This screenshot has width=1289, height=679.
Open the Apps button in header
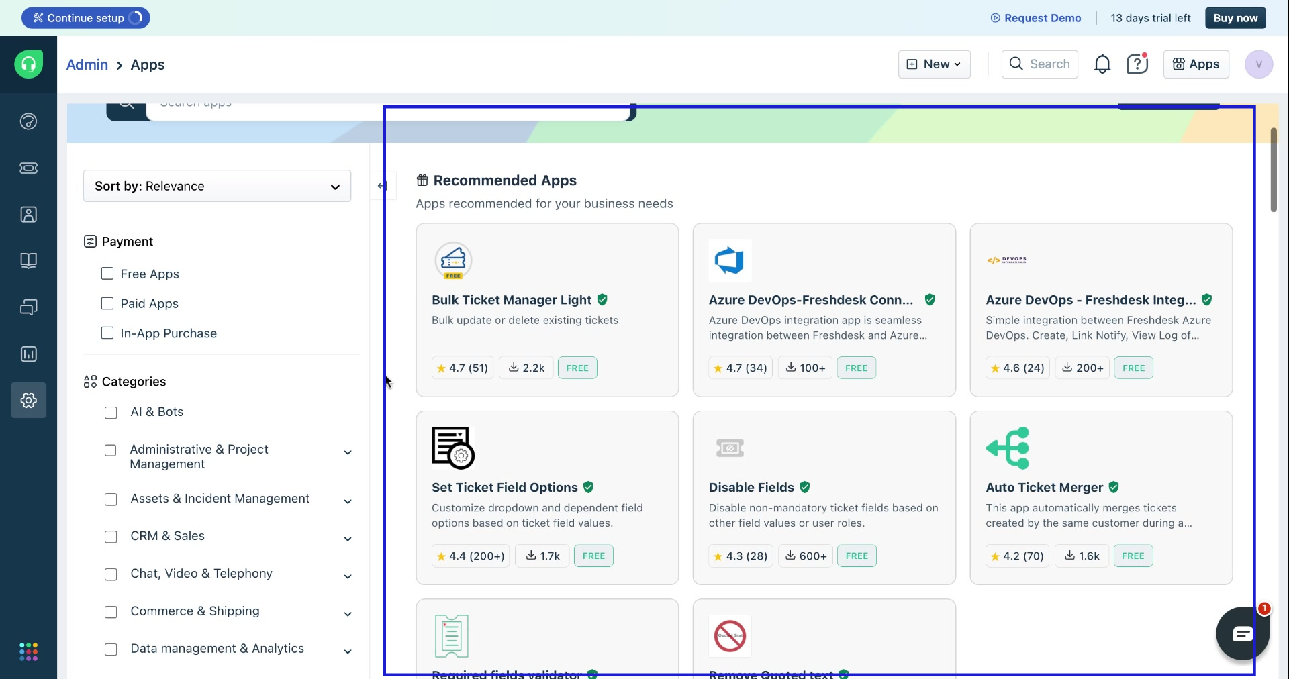pyautogui.click(x=1196, y=64)
